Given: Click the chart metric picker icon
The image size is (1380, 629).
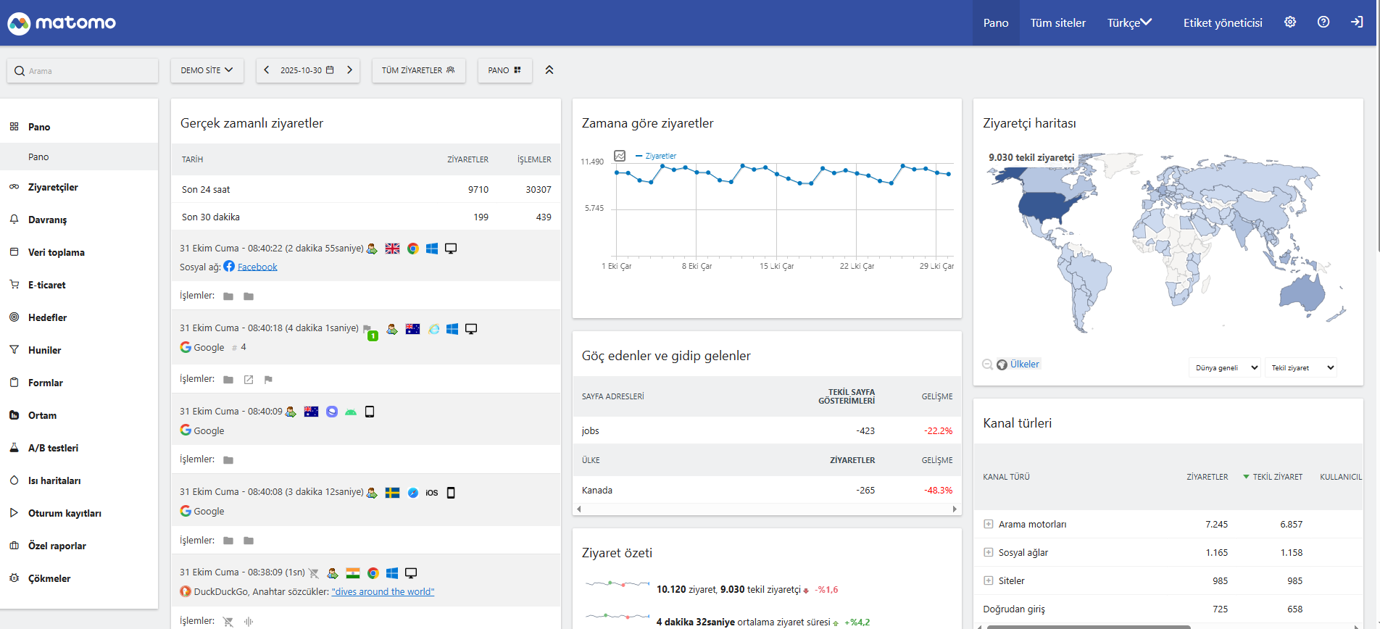Looking at the screenshot, I should click(620, 156).
